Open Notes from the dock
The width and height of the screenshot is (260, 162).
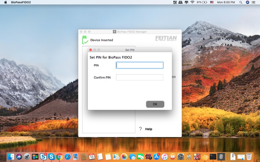coord(108,156)
